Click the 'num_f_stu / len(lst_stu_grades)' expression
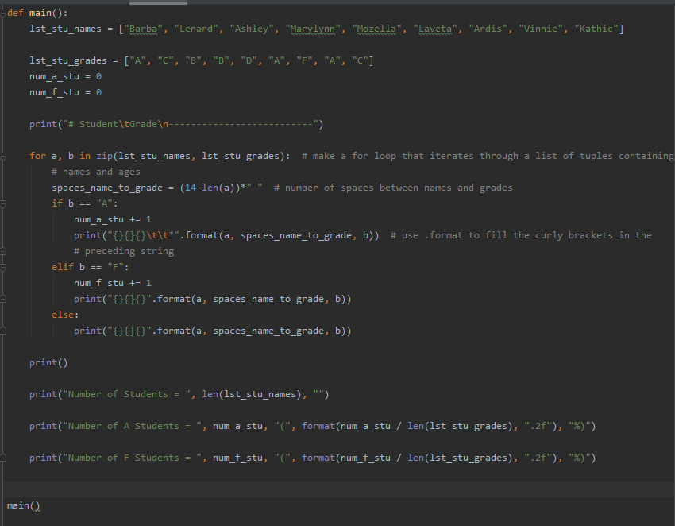The width and height of the screenshot is (675, 526). [x=426, y=458]
